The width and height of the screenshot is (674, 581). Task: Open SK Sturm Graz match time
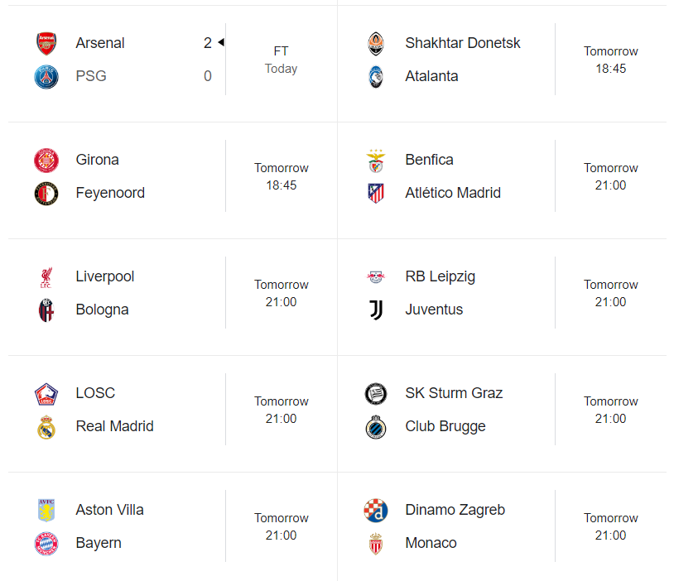coord(610,410)
